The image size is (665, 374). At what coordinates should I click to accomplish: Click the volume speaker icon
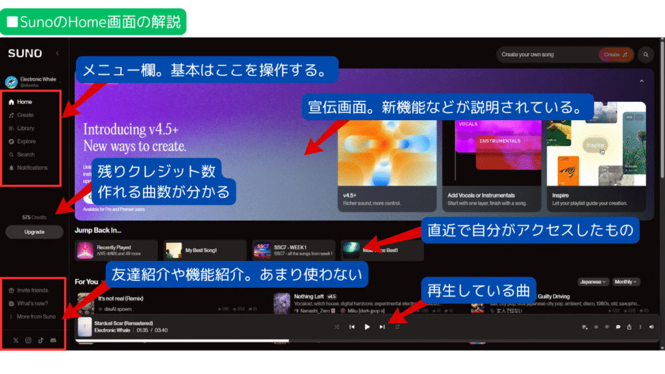pyautogui.click(x=651, y=327)
